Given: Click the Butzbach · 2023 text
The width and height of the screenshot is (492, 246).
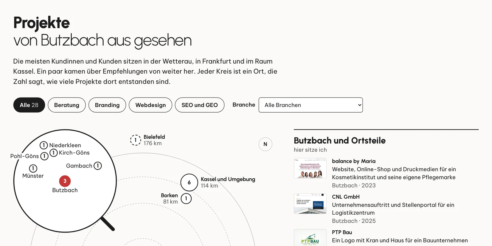Looking at the screenshot, I should point(354,185).
